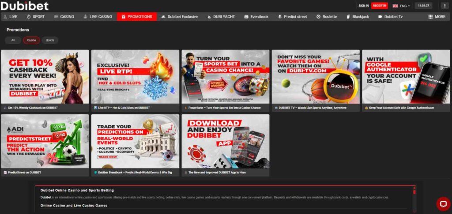Click 'Get 10% Weekly Cashback on DUBIBET' caption
The height and width of the screenshot is (214, 452).
pyautogui.click(x=33, y=108)
